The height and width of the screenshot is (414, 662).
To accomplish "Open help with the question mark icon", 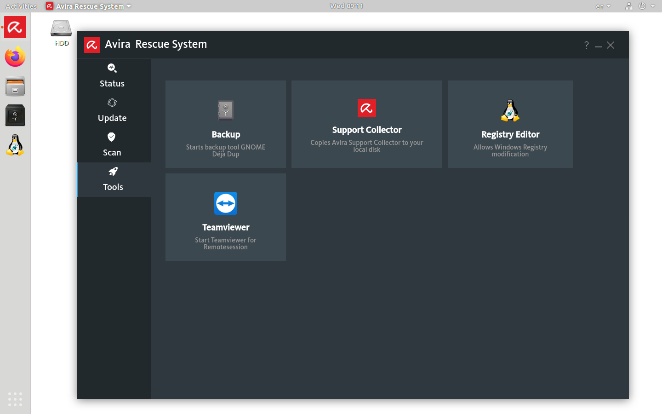I will tap(586, 45).
